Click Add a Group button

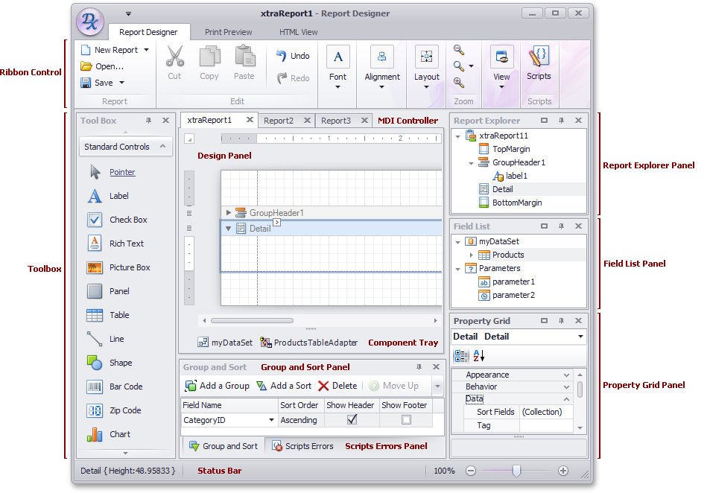(217, 386)
